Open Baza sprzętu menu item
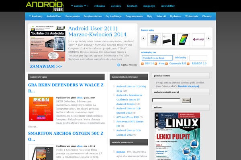 click(73, 16)
